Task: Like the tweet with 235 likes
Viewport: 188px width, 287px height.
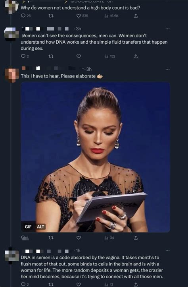Action: (x=82, y=16)
